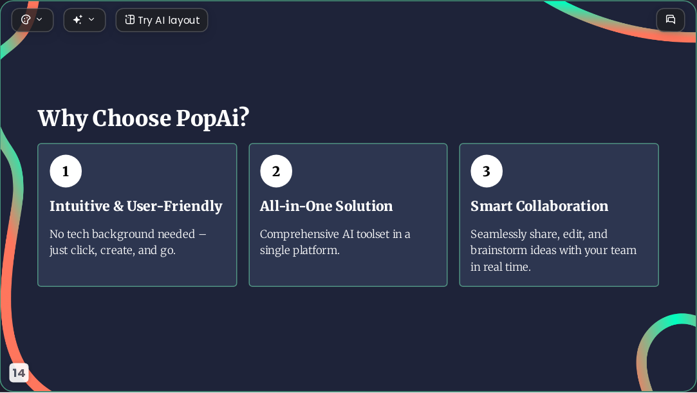This screenshot has width=697, height=393.
Task: Click the number 1 circle badge
Action: [x=66, y=171]
